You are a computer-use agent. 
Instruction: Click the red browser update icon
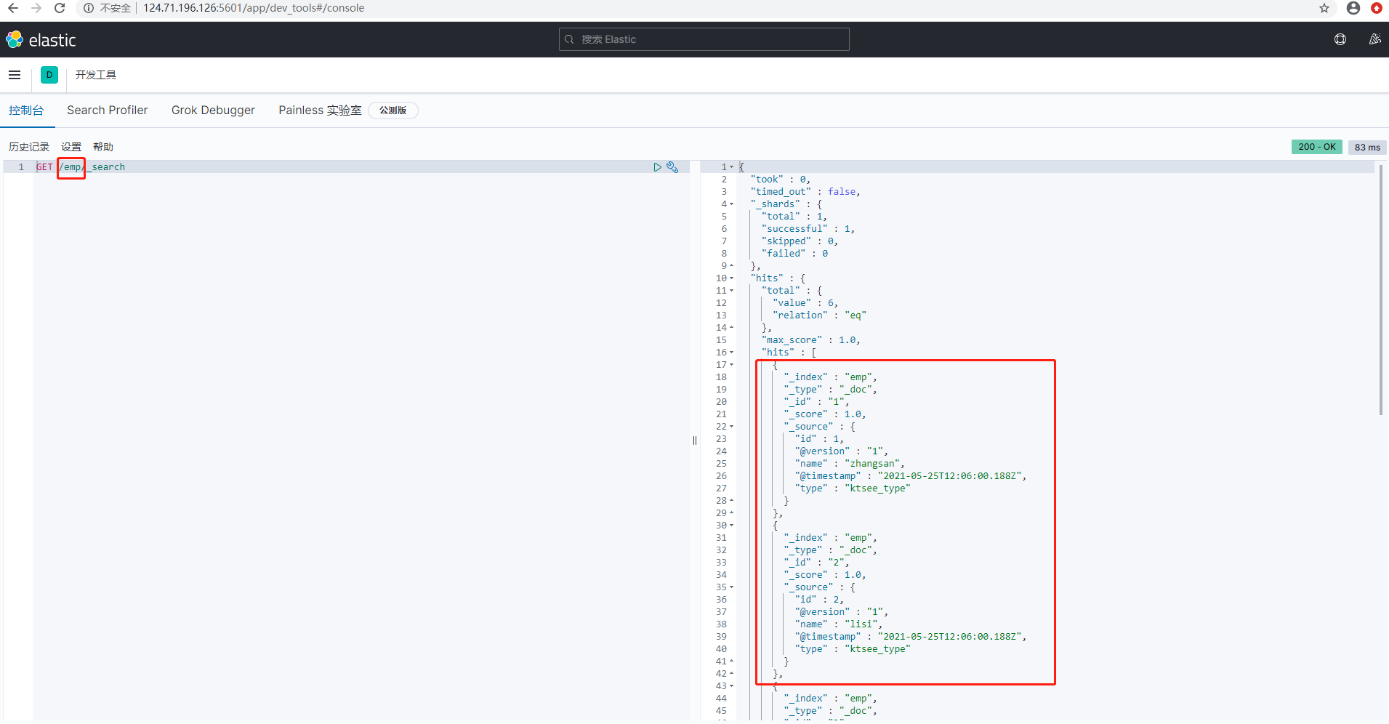pyautogui.click(x=1376, y=8)
